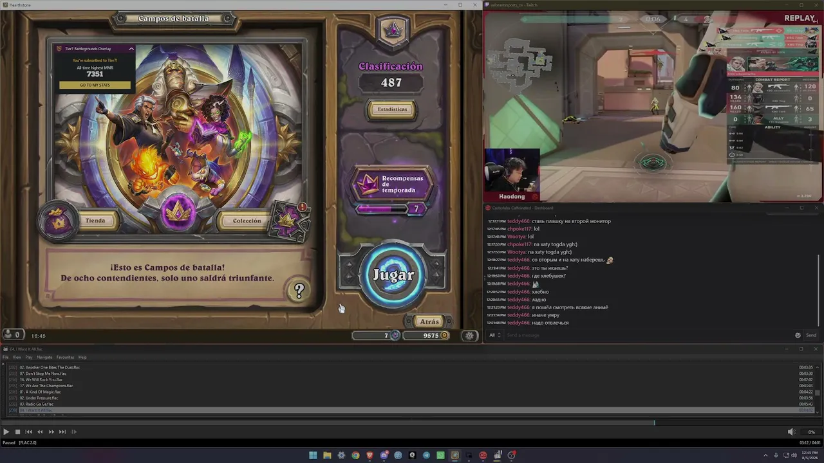Click the playlist scrollbar in music player
824x463 pixels.
pos(818,392)
